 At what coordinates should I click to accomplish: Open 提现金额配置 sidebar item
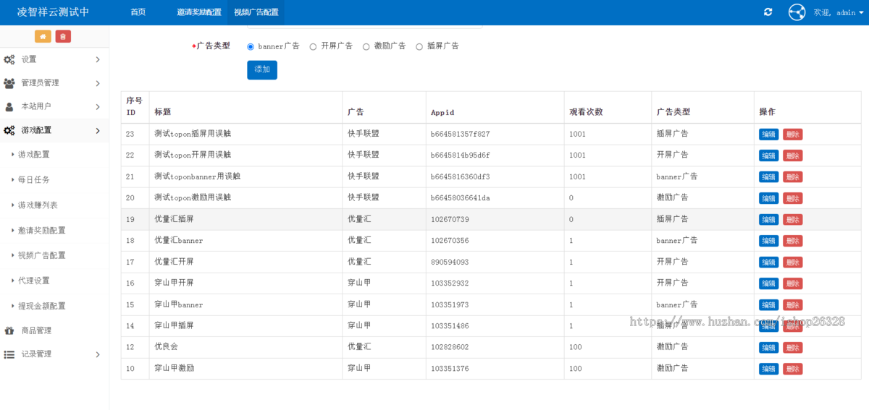point(41,306)
